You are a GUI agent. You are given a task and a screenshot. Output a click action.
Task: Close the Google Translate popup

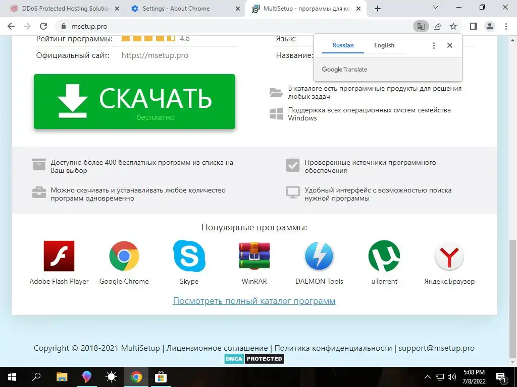click(450, 45)
